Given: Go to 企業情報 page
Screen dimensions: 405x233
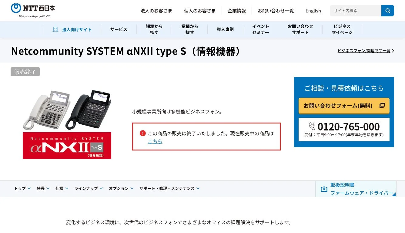Looking at the screenshot, I should [237, 11].
